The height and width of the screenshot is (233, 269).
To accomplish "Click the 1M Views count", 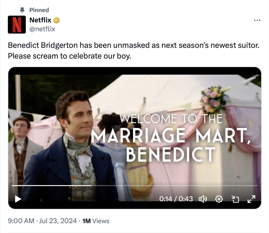I will tap(96, 221).
